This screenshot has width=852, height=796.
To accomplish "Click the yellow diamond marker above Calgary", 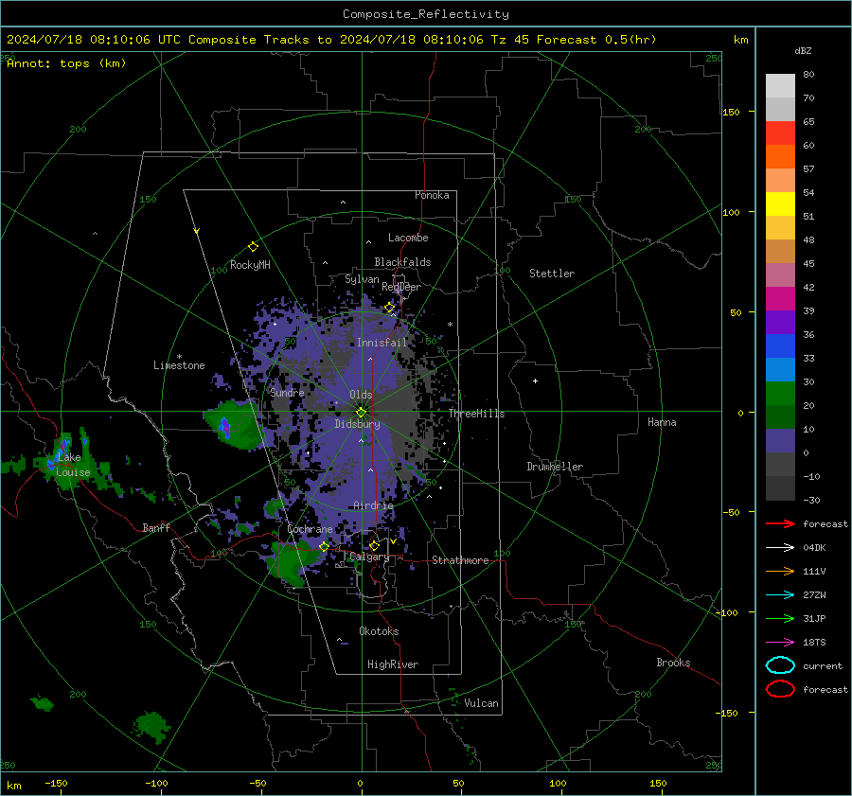I will (x=374, y=545).
